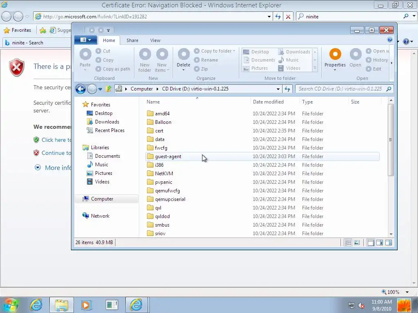The image size is (418, 313).
Task: Toggle the preview pane layout icon
Action: [x=380, y=242]
